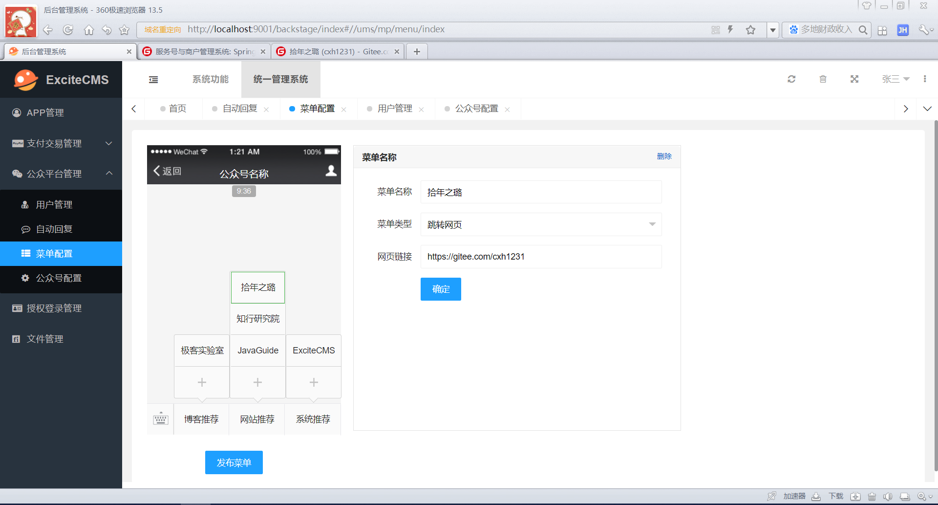
Task: Click the sidebar collapse hamburger icon
Action: click(x=153, y=80)
